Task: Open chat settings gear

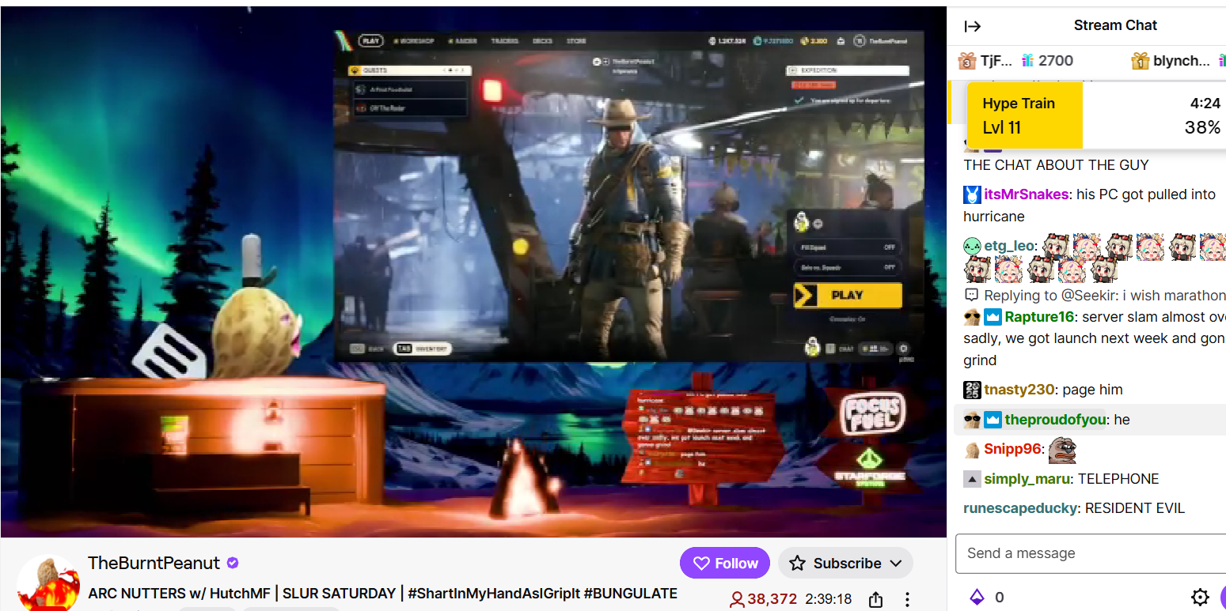Action: point(1200,597)
